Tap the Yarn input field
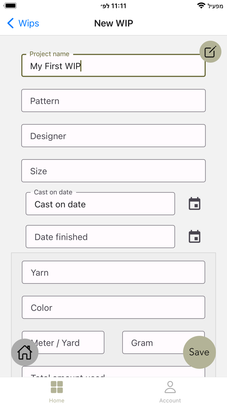This screenshot has width=227, height=404. click(113, 272)
